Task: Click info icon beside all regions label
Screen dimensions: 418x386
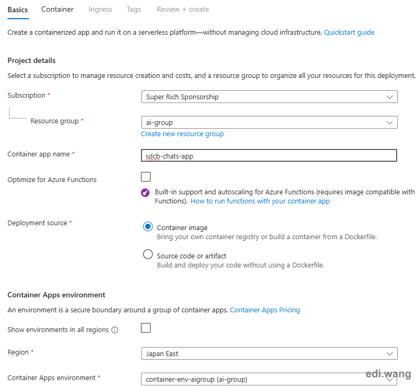Action: click(115, 330)
